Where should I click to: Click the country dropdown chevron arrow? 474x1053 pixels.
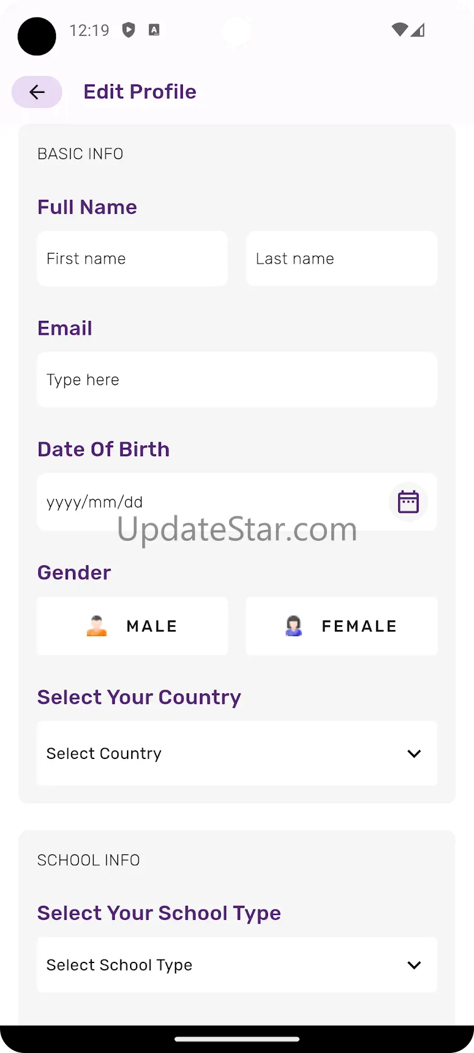point(414,753)
